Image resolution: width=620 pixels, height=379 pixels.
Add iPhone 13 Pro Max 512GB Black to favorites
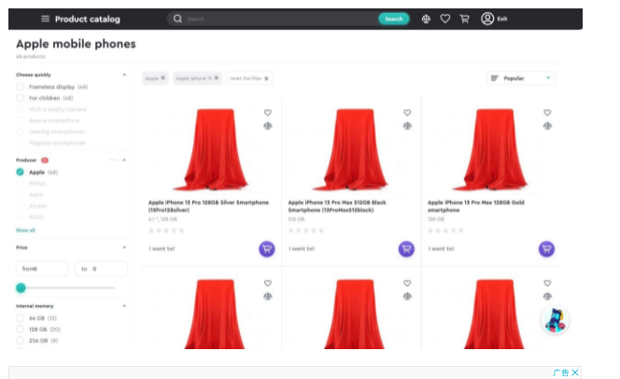coord(407,113)
